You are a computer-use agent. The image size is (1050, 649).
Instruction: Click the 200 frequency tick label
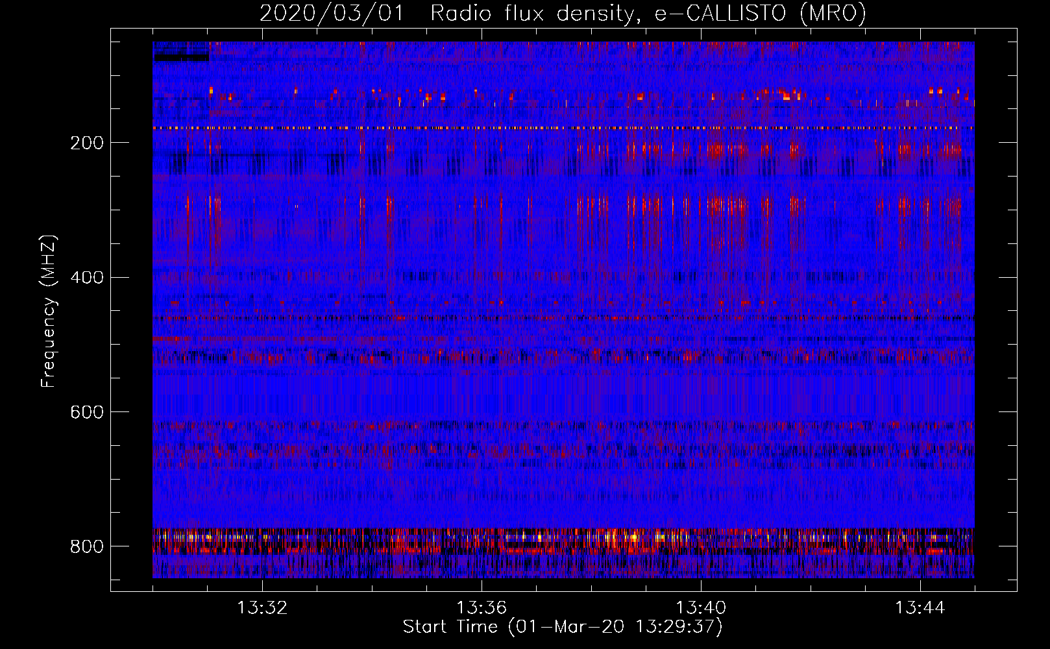86,143
